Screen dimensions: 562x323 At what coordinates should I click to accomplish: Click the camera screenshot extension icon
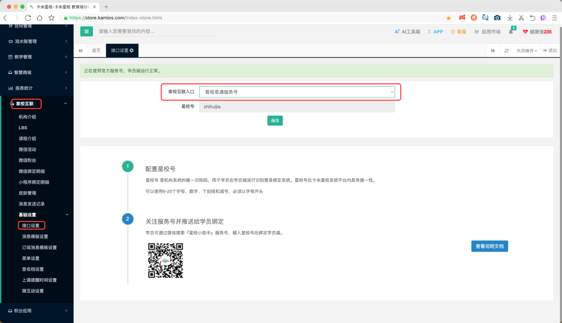click(x=497, y=18)
